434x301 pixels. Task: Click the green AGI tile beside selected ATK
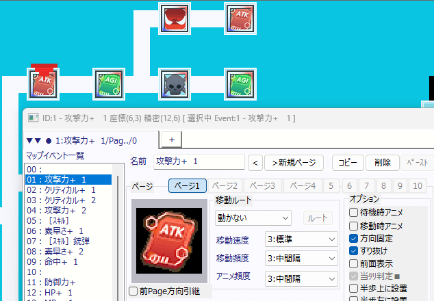point(107,83)
